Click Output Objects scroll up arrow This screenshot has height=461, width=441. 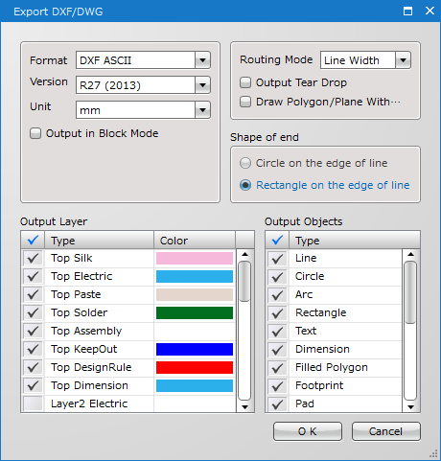411,254
